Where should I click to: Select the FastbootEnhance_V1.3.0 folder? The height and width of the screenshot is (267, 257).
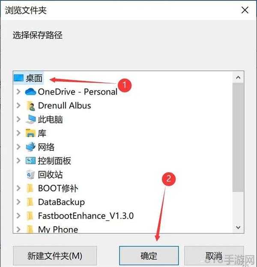(86, 216)
